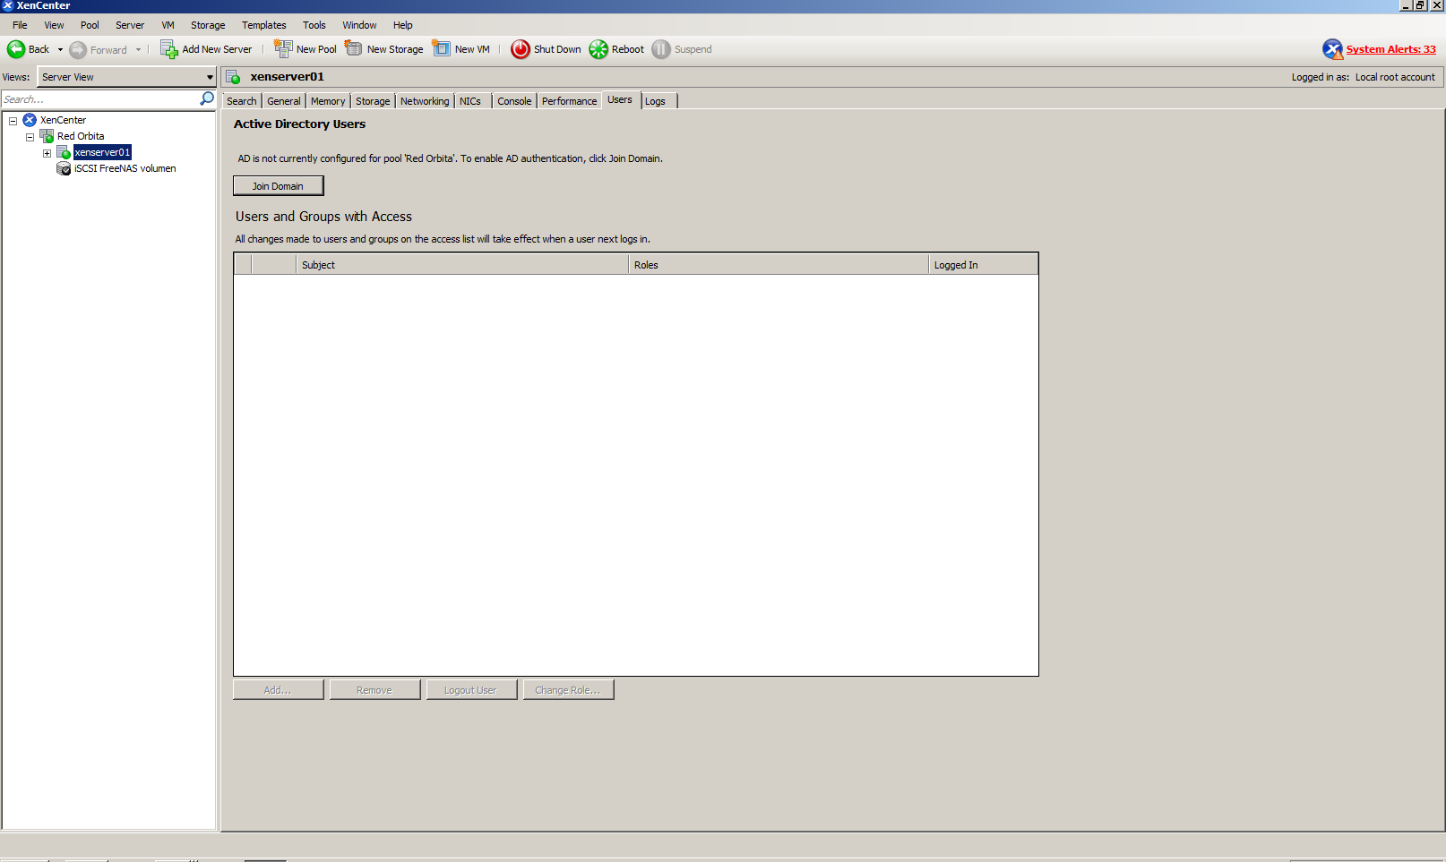
Task: Shut down the server using the red icon
Action: tap(521, 49)
